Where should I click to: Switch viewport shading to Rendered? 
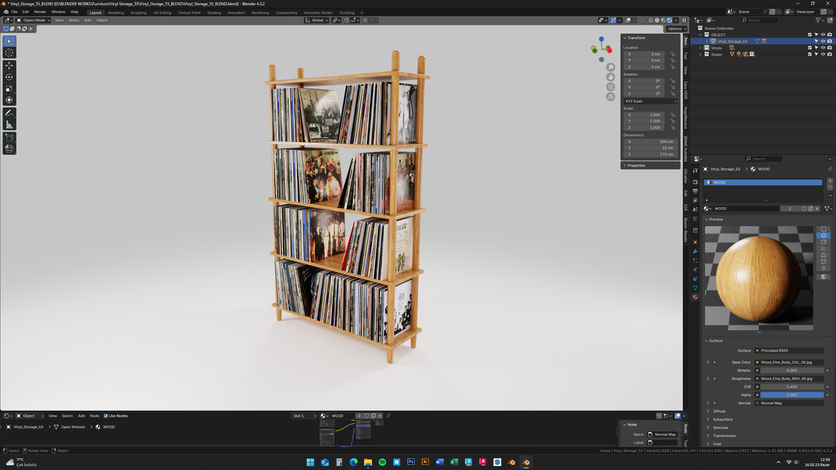coord(669,20)
